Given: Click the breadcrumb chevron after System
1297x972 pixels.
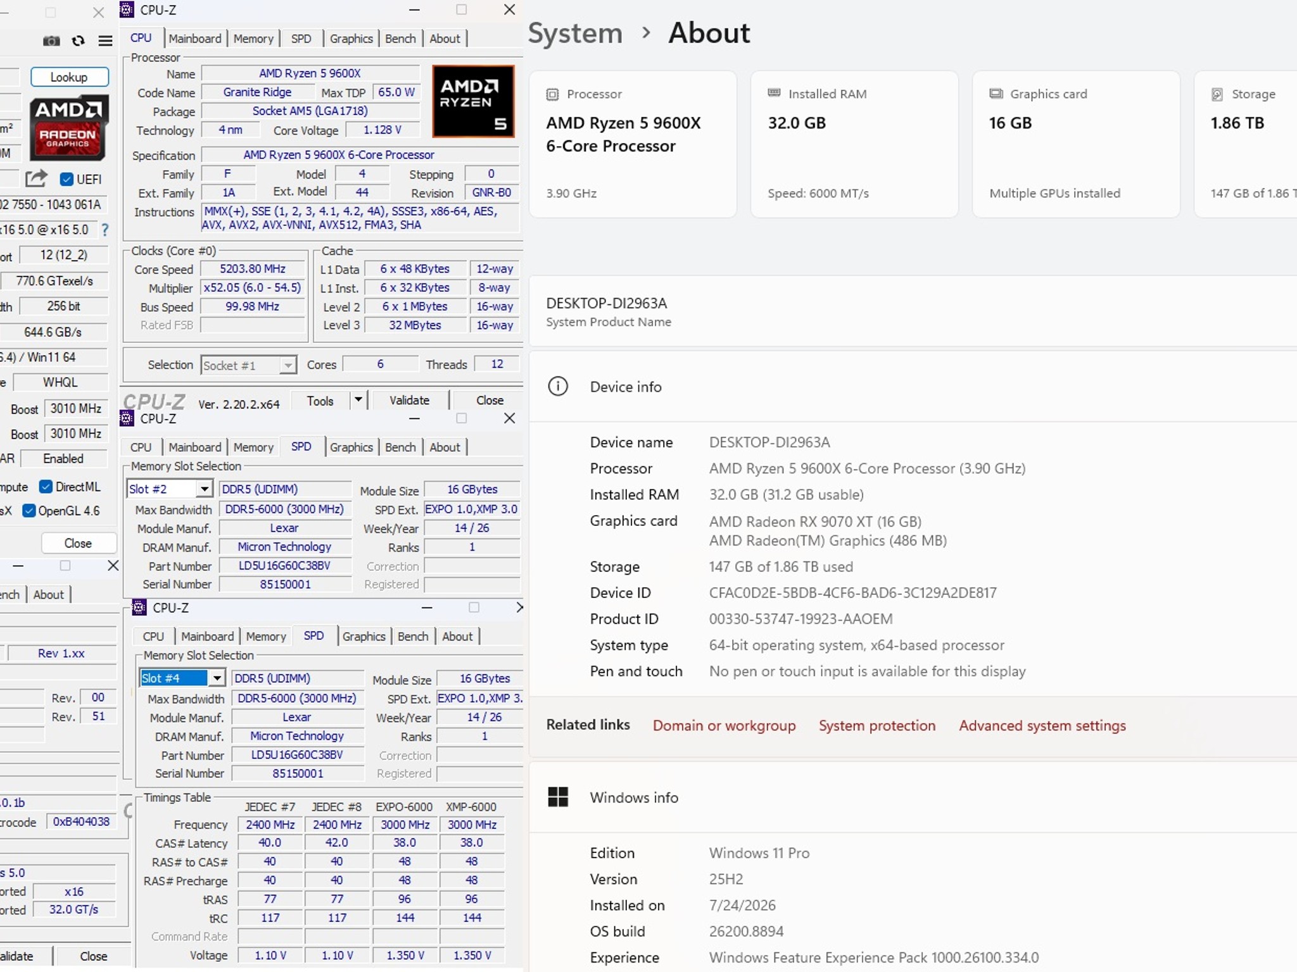Looking at the screenshot, I should [646, 33].
